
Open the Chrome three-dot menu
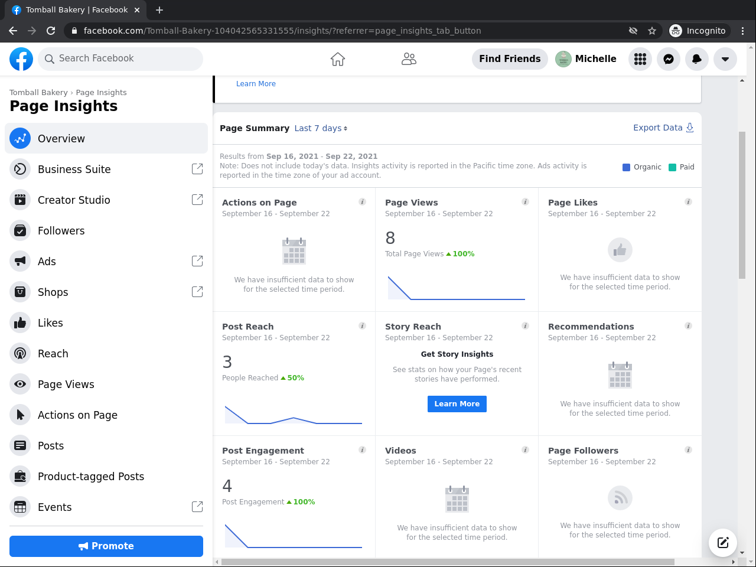pos(743,31)
